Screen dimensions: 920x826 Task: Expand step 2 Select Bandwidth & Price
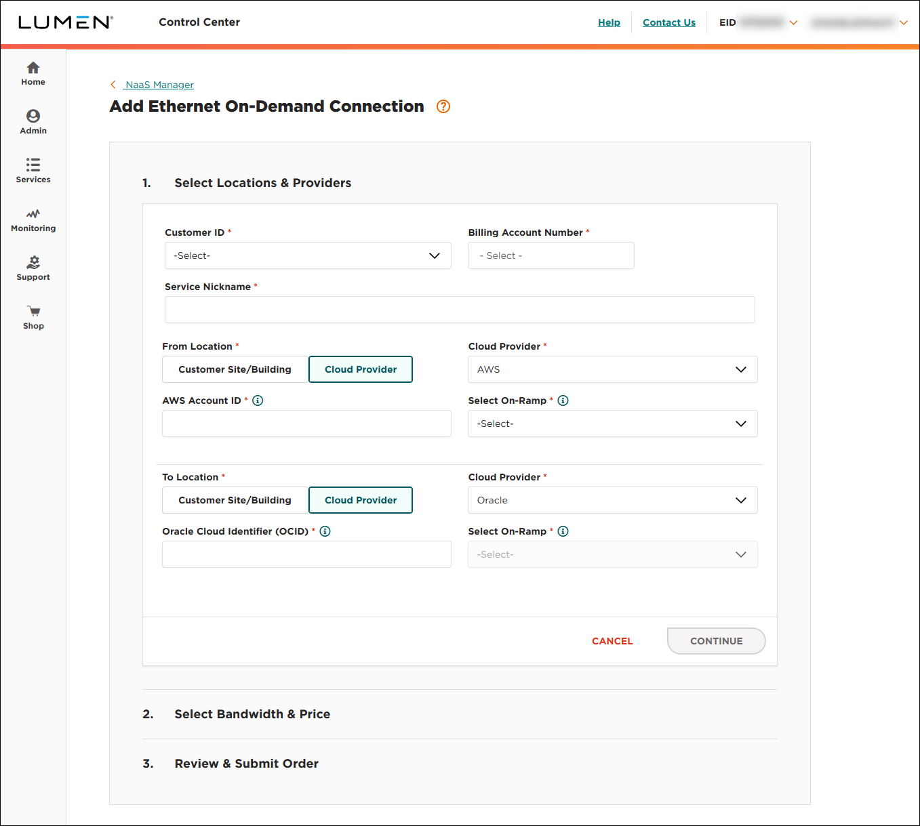[252, 714]
